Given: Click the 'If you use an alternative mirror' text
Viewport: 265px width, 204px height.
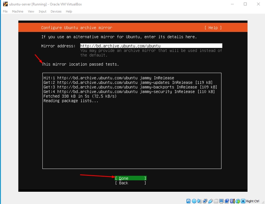Looking at the screenshot, I should click(119, 37).
